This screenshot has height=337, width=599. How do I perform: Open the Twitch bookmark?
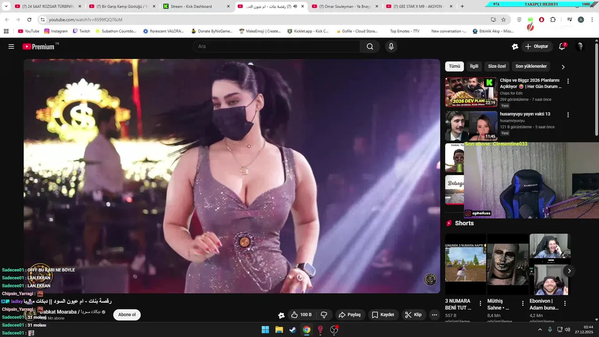[81, 31]
